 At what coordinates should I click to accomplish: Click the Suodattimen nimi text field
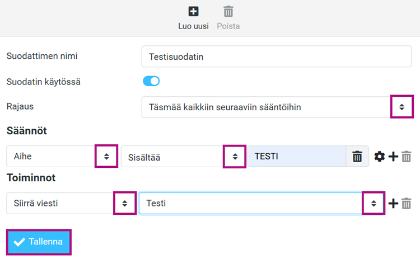click(277, 56)
